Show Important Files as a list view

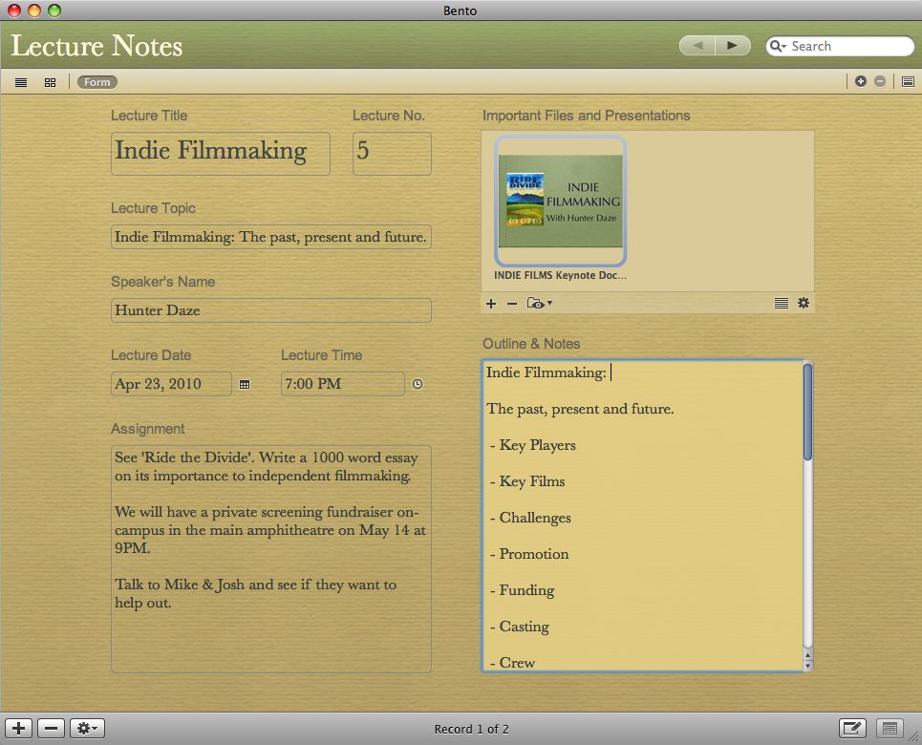pyautogui.click(x=781, y=304)
